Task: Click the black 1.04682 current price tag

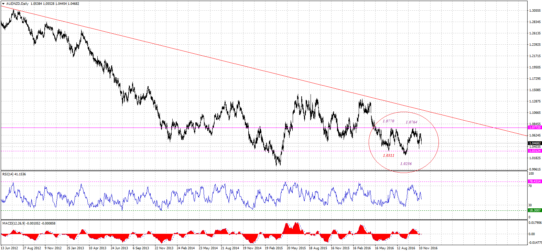Action: click(x=535, y=143)
